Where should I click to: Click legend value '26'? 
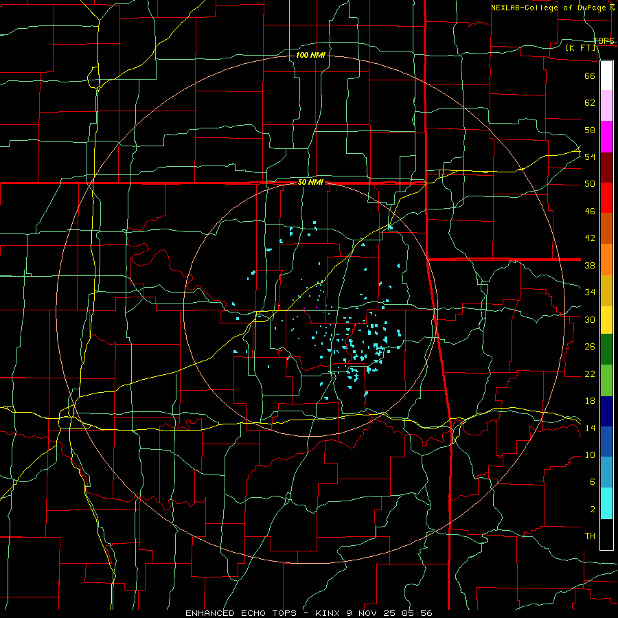(590, 347)
